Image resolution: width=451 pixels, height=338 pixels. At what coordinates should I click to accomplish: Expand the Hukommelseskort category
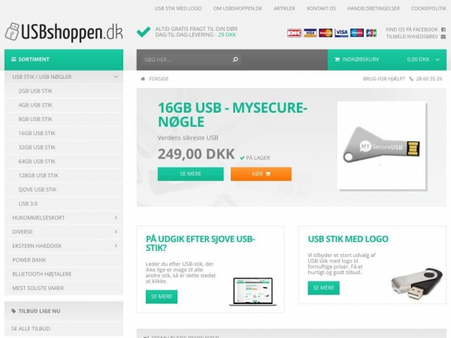click(x=116, y=218)
